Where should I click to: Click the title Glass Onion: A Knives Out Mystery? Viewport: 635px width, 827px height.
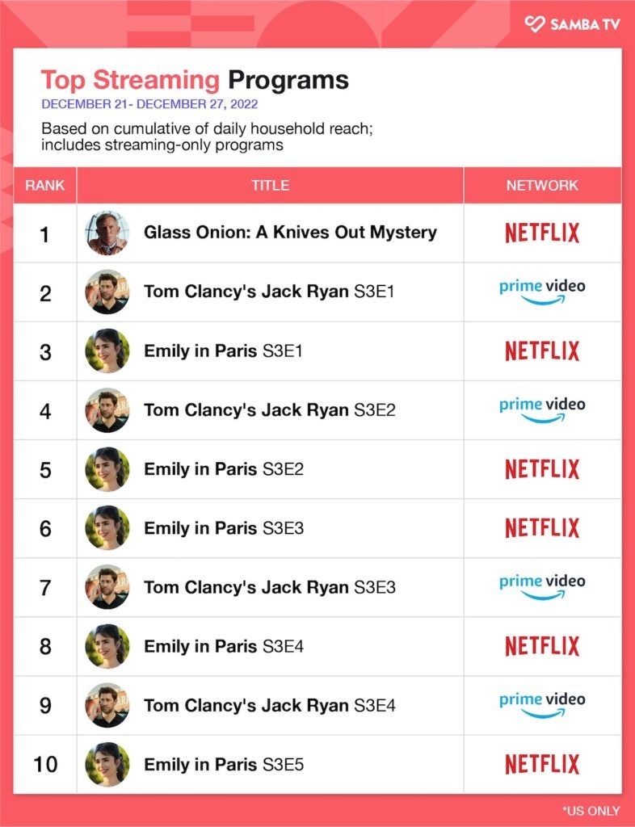click(x=290, y=233)
